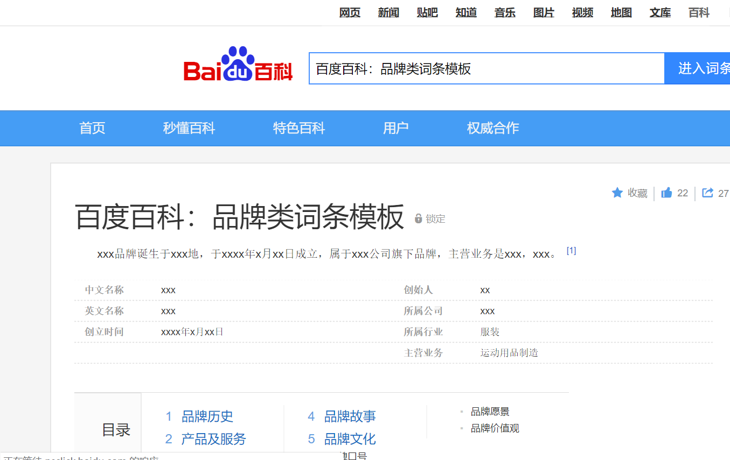Open the 秒懂百科 section

click(x=189, y=128)
